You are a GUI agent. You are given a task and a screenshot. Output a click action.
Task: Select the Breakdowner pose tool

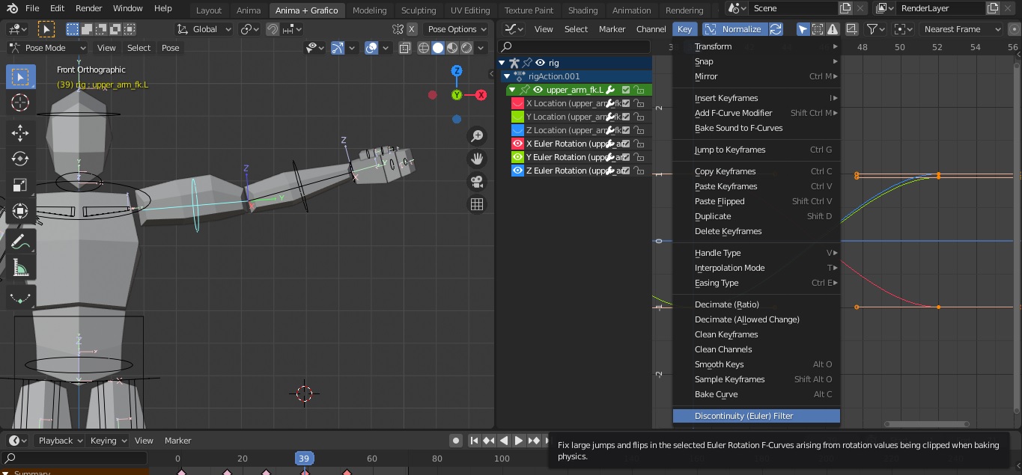20,298
